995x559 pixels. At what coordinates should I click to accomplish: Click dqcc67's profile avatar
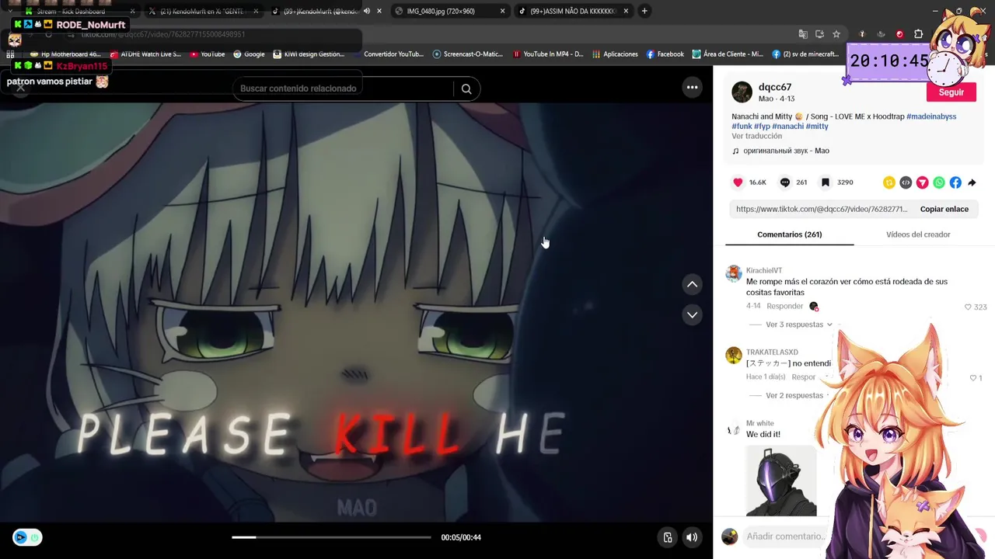[x=742, y=92]
